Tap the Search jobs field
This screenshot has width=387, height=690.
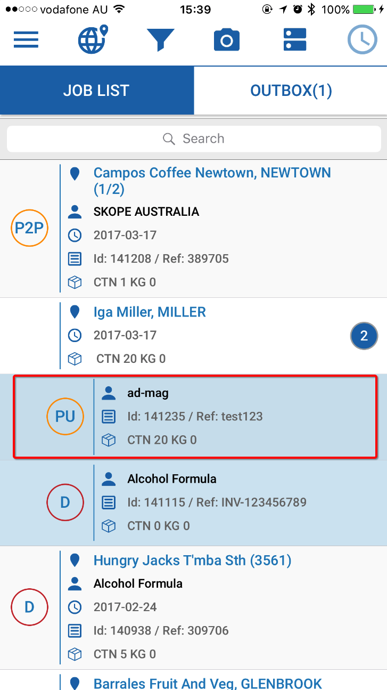pyautogui.click(x=194, y=139)
